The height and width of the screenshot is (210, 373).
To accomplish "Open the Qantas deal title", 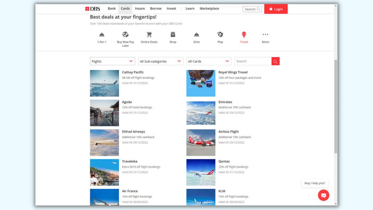I will pos(224,161).
